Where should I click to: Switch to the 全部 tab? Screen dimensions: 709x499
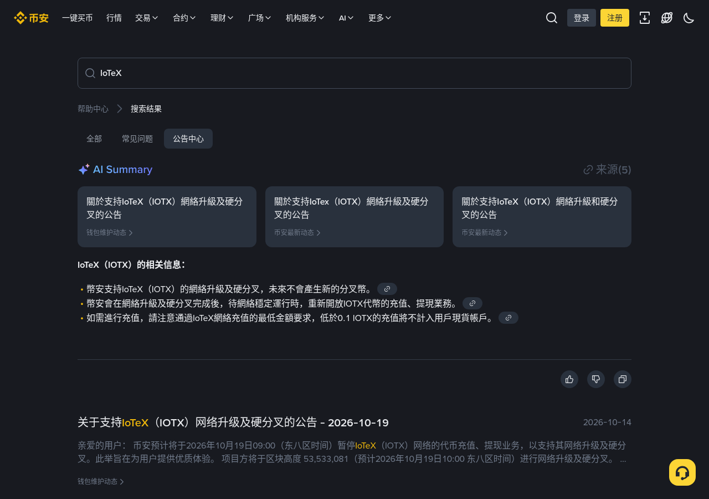pyautogui.click(x=94, y=139)
